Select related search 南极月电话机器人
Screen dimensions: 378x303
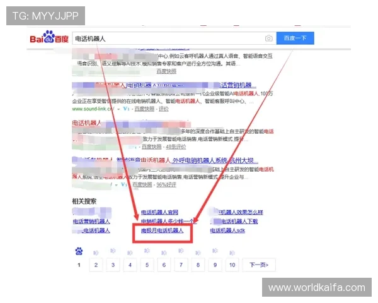(x=163, y=230)
